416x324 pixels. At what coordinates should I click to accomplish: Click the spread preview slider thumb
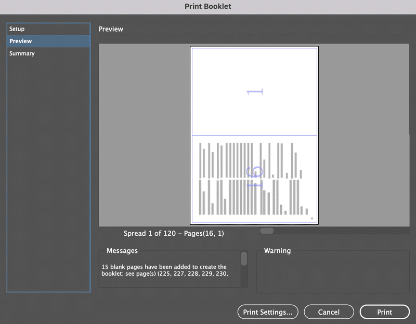(x=267, y=231)
